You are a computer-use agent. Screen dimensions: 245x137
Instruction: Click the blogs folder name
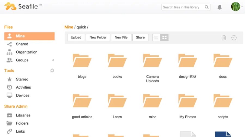tap(82, 77)
